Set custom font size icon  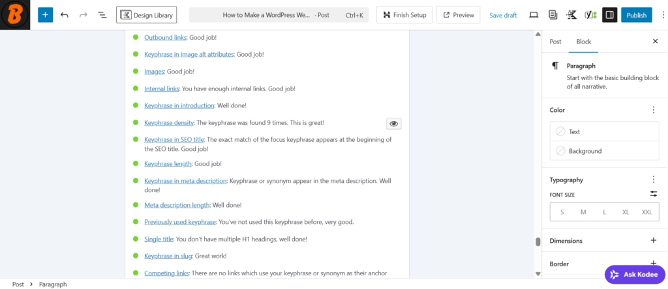pos(654,194)
